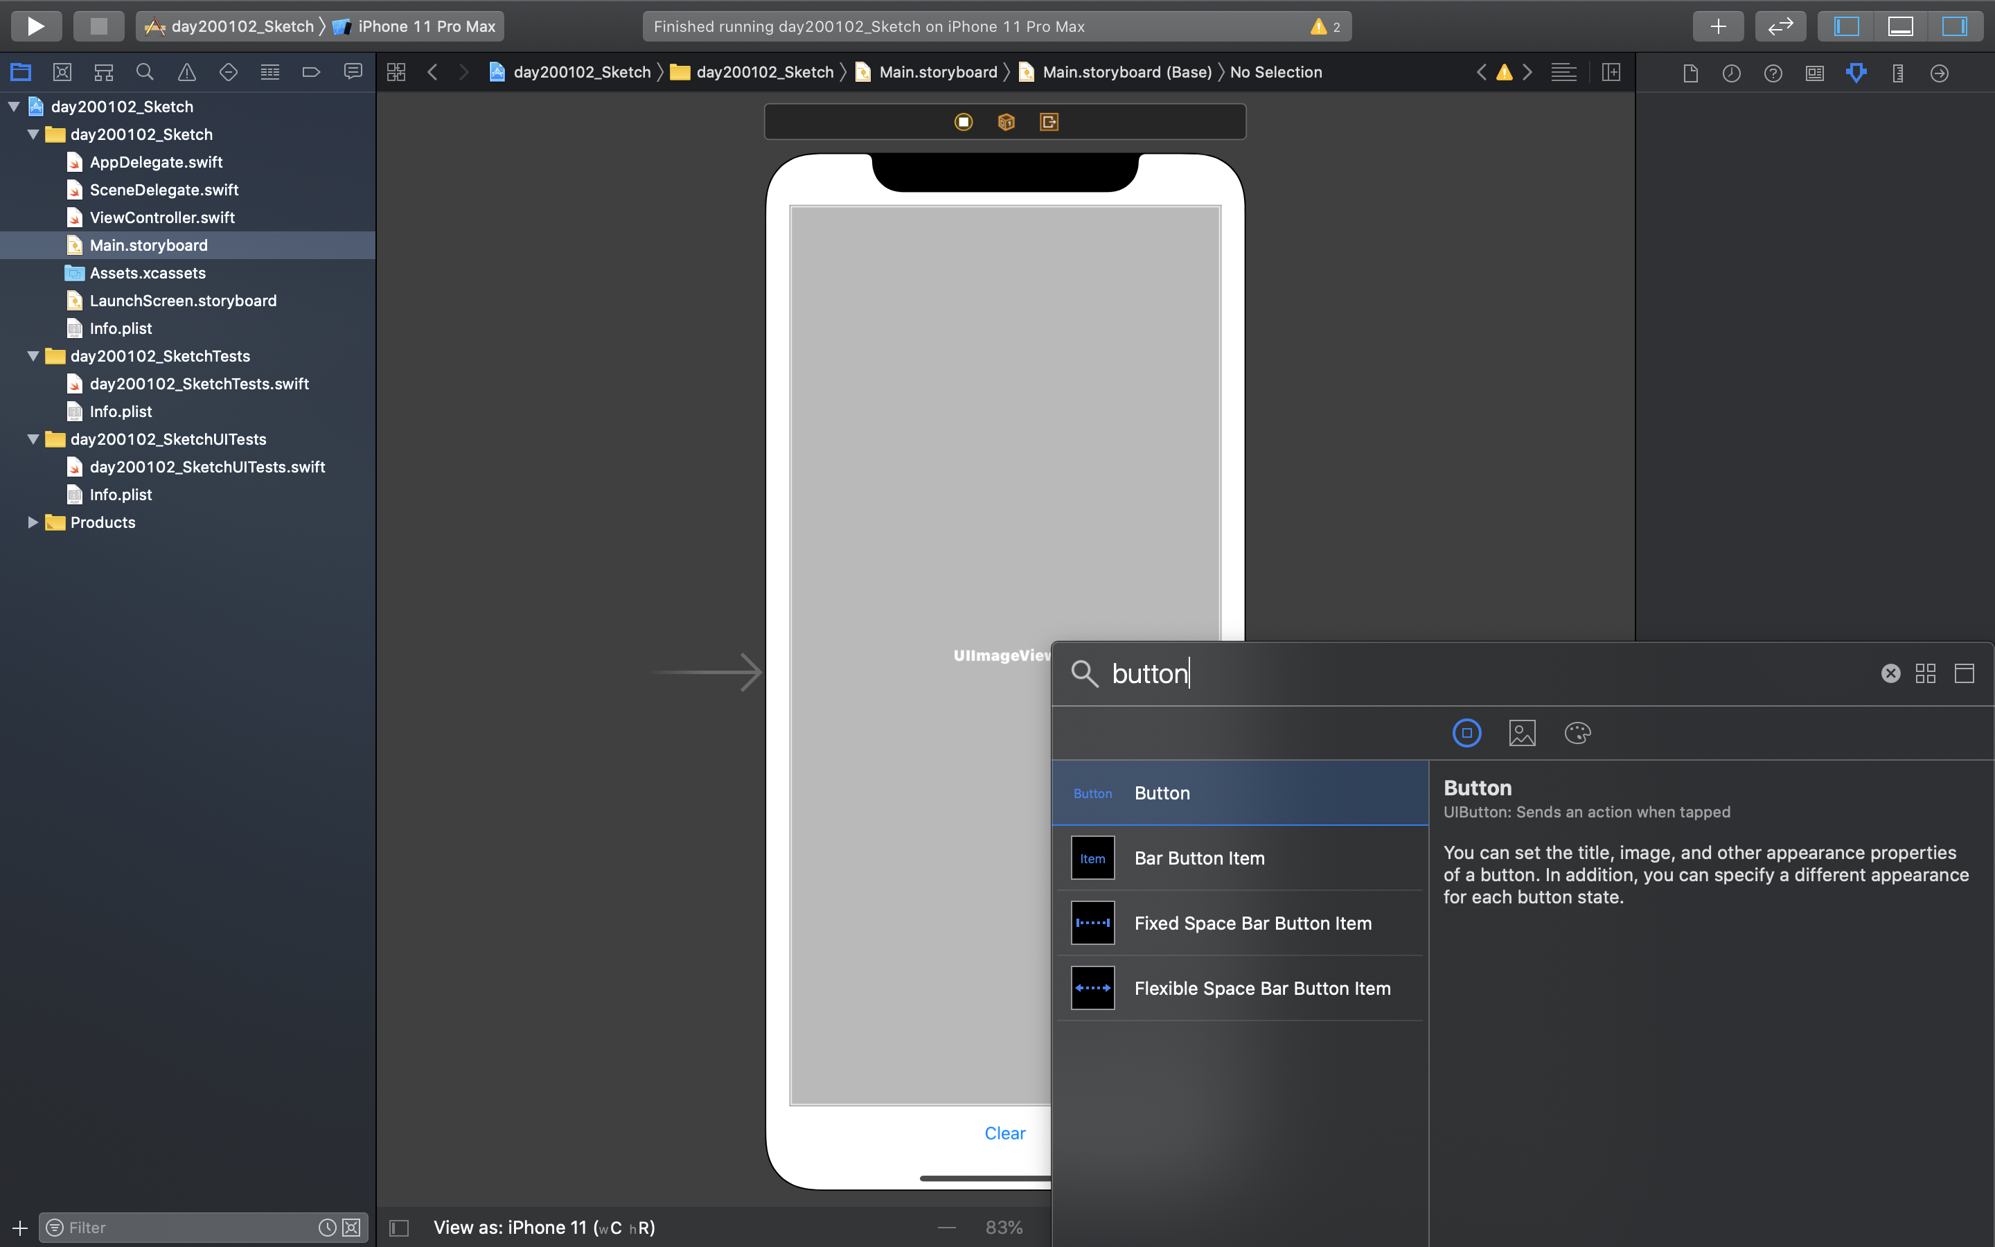This screenshot has width=1995, height=1247.
Task: Open the Size inspector ruler icon
Action: pyautogui.click(x=1898, y=73)
